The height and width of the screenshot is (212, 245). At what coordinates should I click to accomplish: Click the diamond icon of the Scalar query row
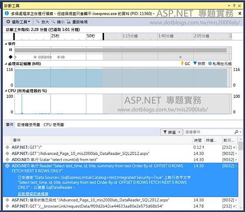click(x=7, y=159)
